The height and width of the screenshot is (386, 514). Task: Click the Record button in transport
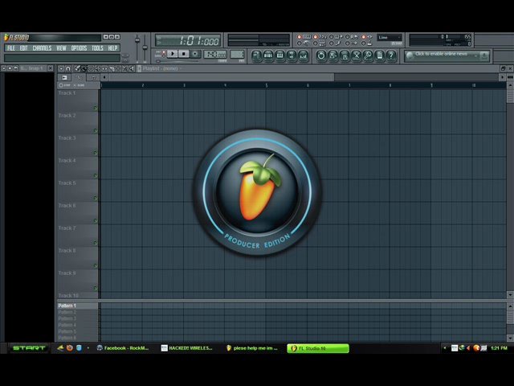tap(195, 54)
